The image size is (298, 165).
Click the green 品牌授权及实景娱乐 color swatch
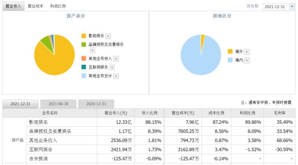84,44
